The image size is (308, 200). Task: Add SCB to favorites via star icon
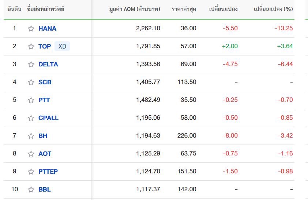click(x=31, y=82)
